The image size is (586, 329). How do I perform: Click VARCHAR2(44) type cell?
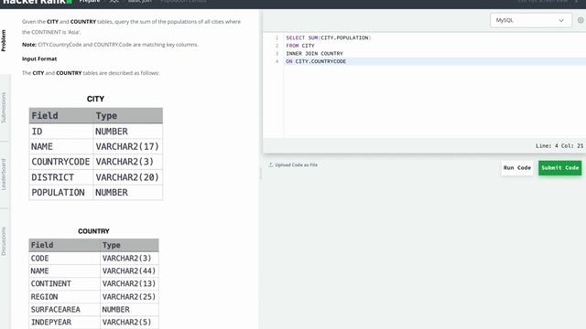click(129, 271)
